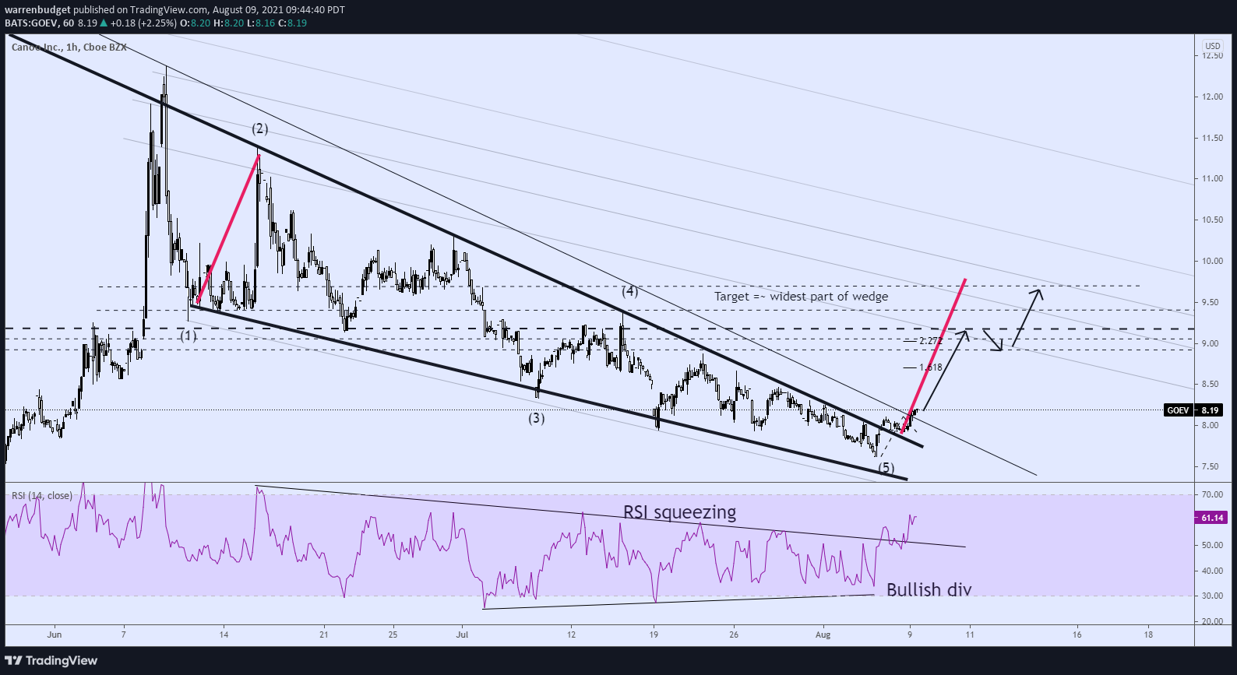Click the 10.50 price axis label
1237x675 pixels.
[1212, 220]
